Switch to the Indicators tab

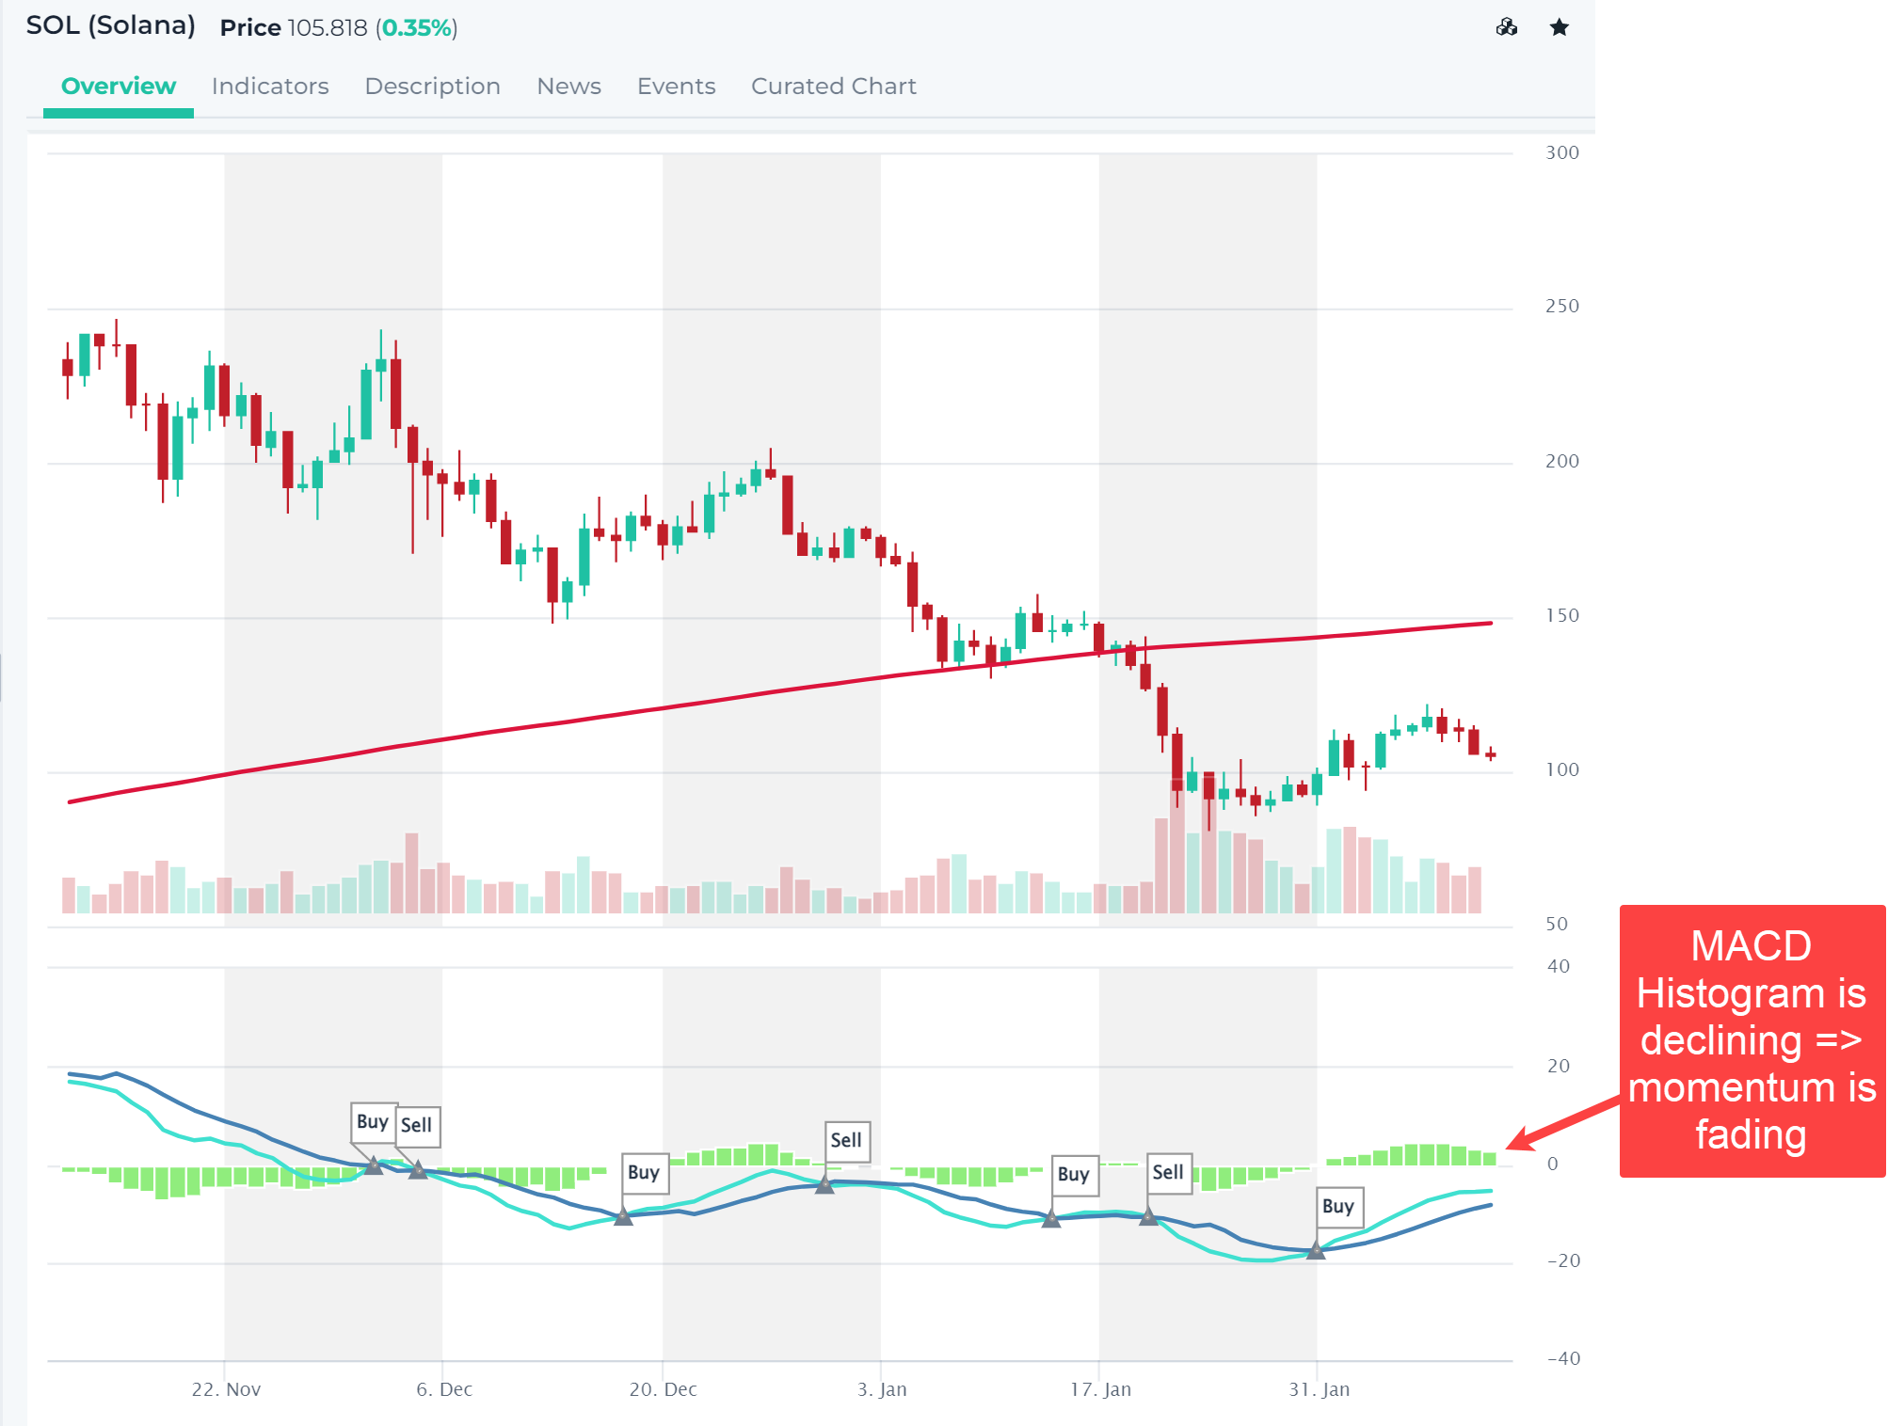tap(270, 87)
